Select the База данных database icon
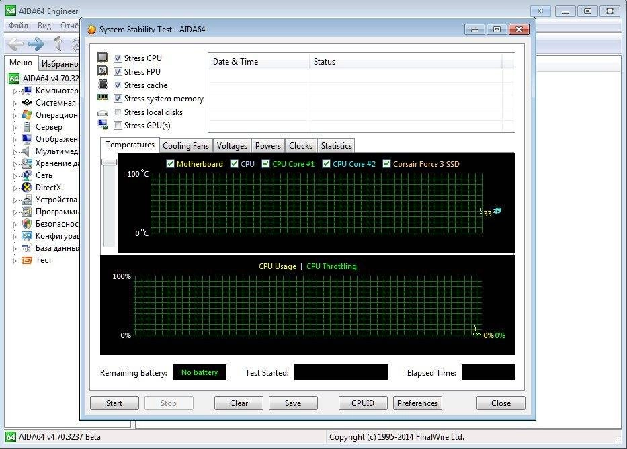The image size is (627, 449). click(x=27, y=248)
